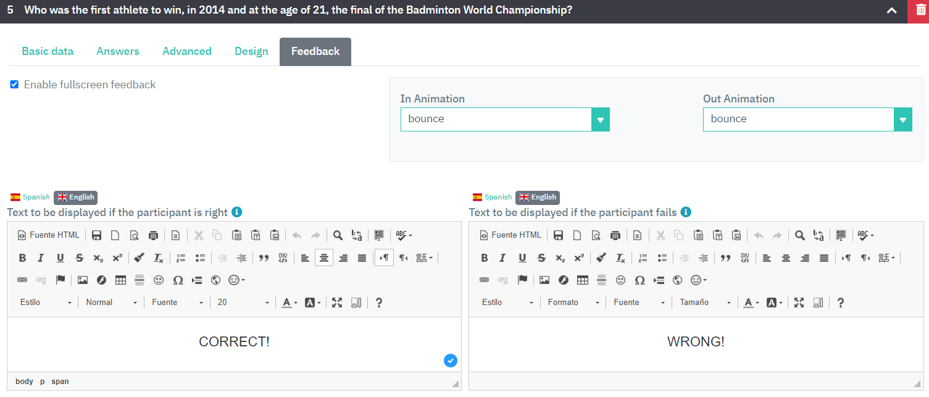Toggle bold in the participant-fails editor
This screenshot has width=929, height=397.
(484, 258)
